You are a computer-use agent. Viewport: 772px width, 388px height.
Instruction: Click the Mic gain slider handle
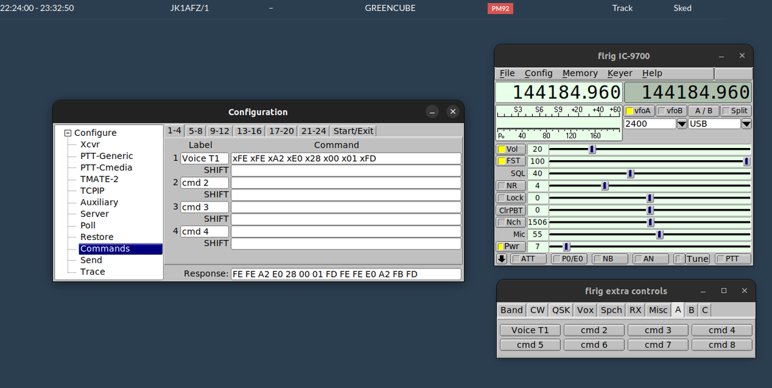660,235
